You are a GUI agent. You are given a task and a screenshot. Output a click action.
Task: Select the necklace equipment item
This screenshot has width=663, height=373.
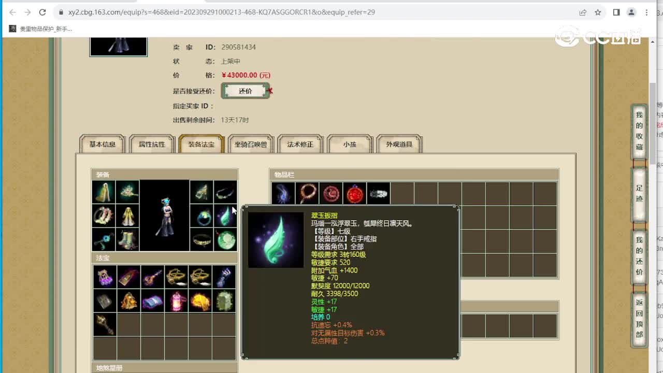[x=225, y=192]
